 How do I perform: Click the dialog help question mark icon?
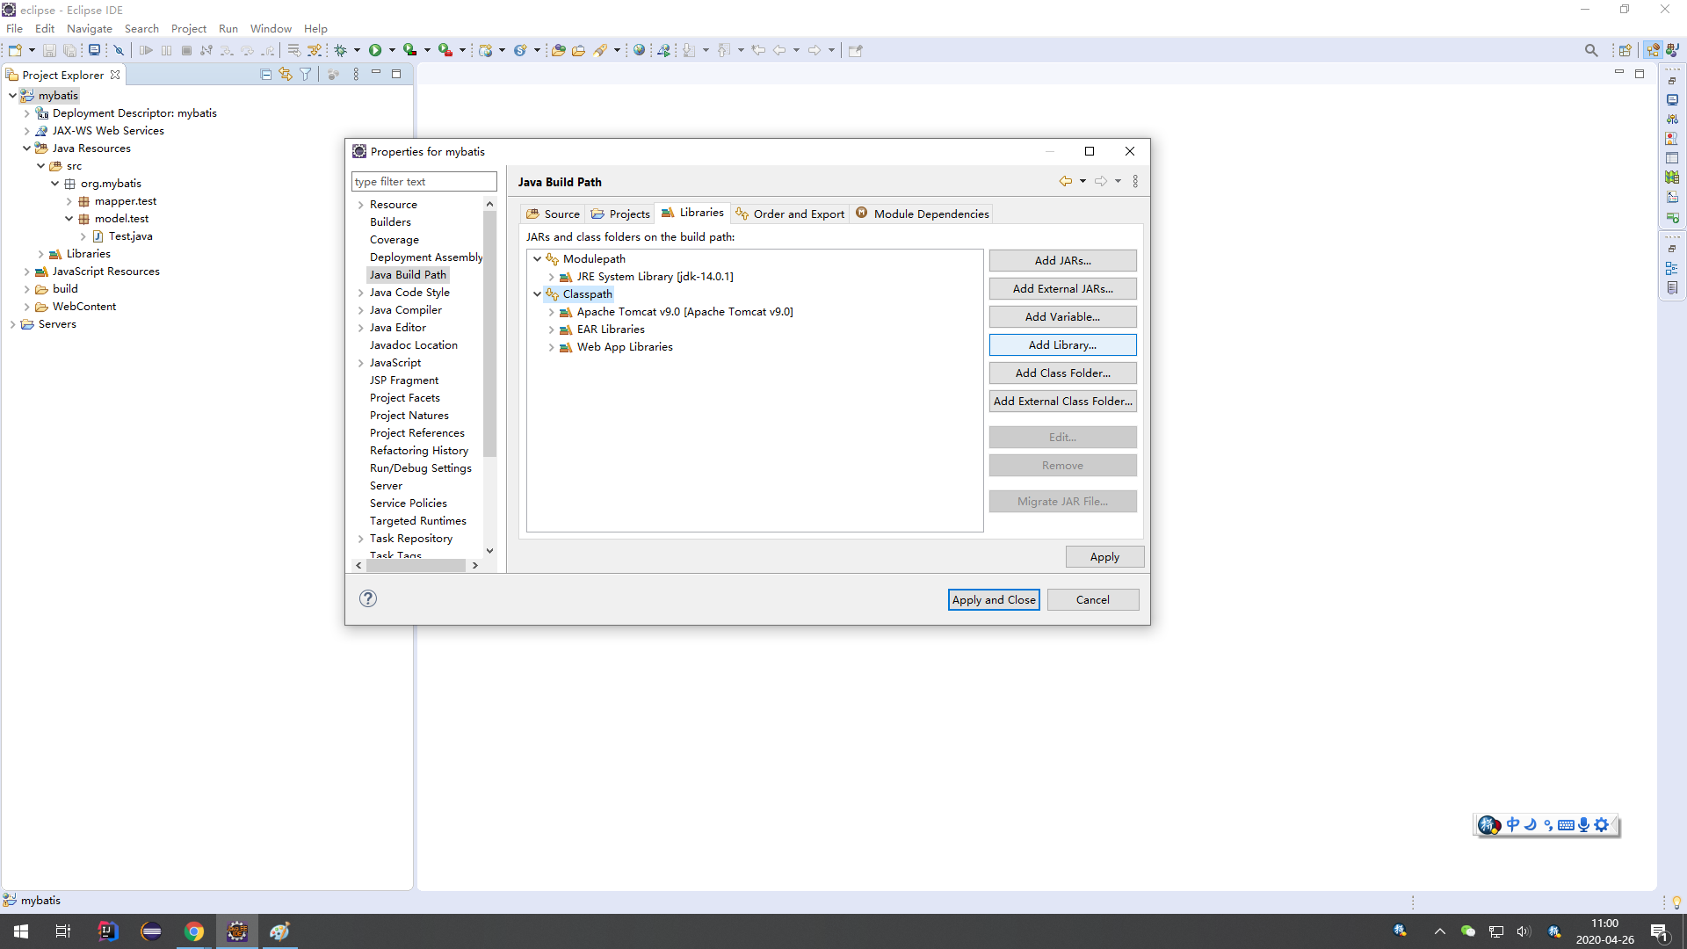pyautogui.click(x=368, y=598)
